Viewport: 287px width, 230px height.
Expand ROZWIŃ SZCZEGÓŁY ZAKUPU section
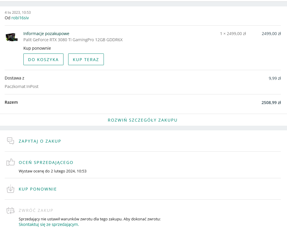coord(142,120)
